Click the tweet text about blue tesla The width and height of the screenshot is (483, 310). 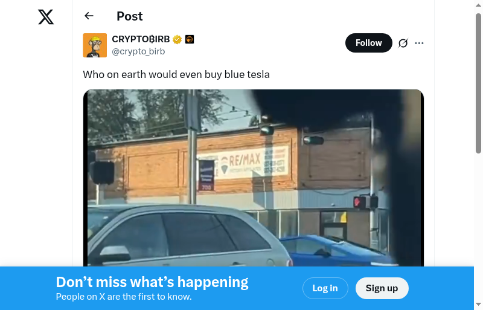point(176,75)
